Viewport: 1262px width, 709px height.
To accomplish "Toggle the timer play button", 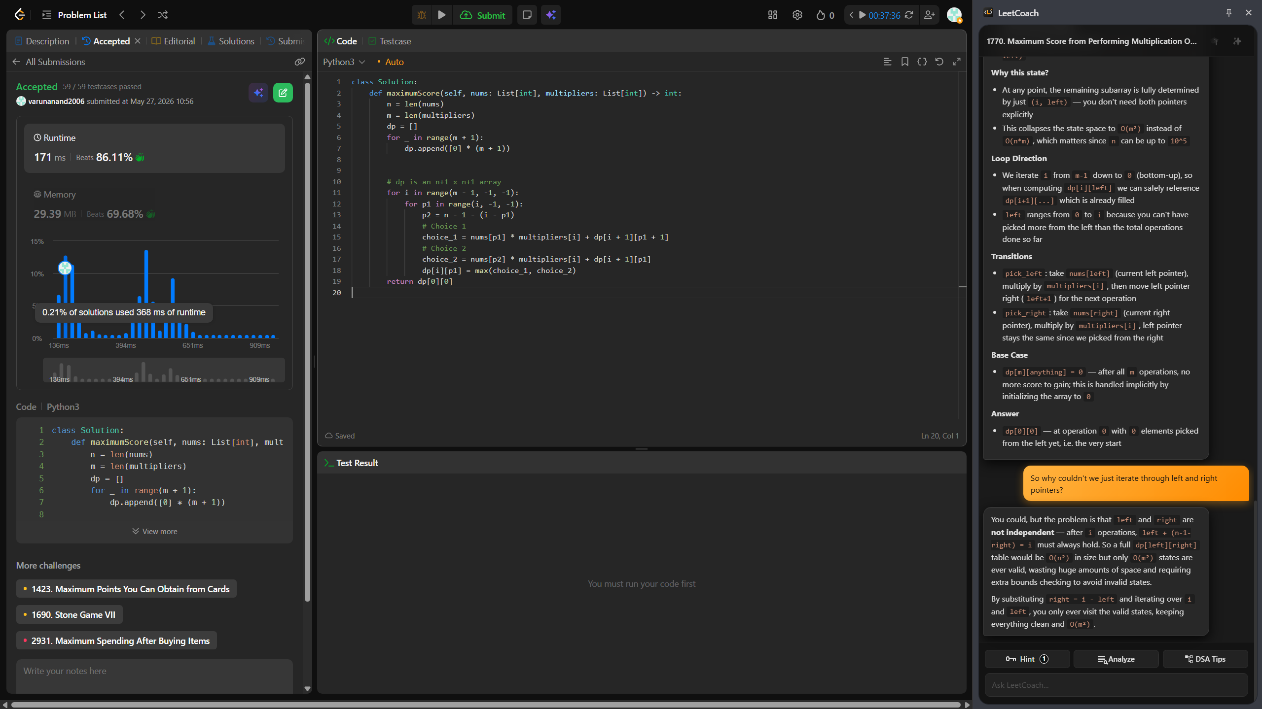I will point(862,15).
